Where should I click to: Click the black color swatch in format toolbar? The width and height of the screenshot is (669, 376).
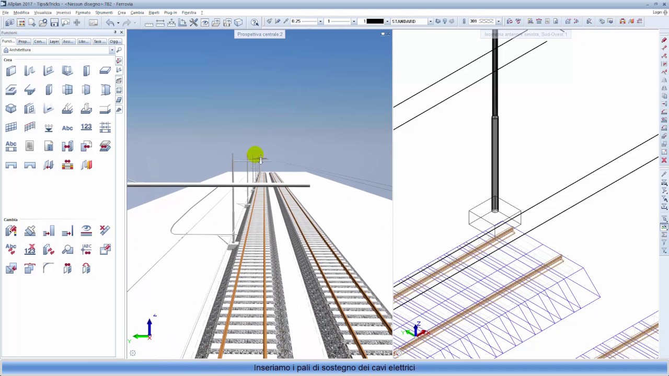375,21
